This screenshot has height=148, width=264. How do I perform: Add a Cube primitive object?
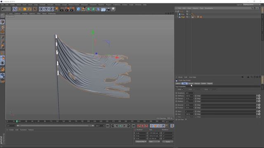click(x=78, y=9)
